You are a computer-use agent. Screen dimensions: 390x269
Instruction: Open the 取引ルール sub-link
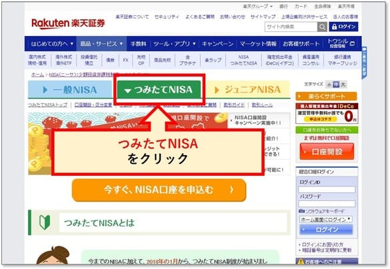click(262, 105)
